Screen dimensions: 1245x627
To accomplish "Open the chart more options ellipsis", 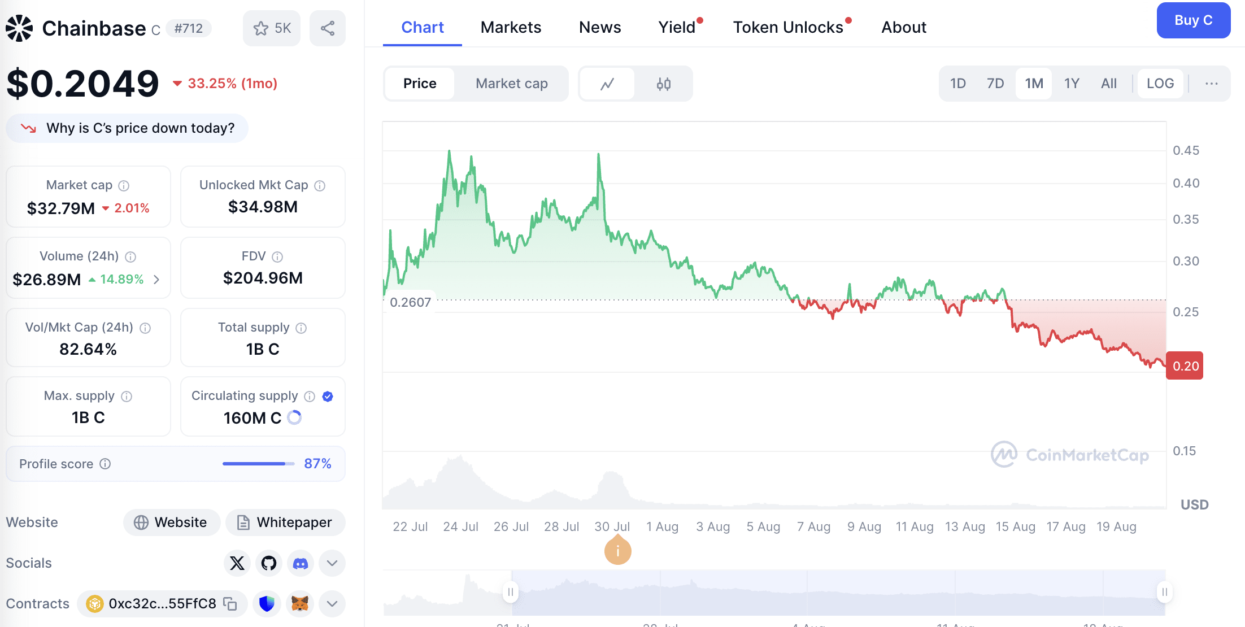I will 1211,84.
